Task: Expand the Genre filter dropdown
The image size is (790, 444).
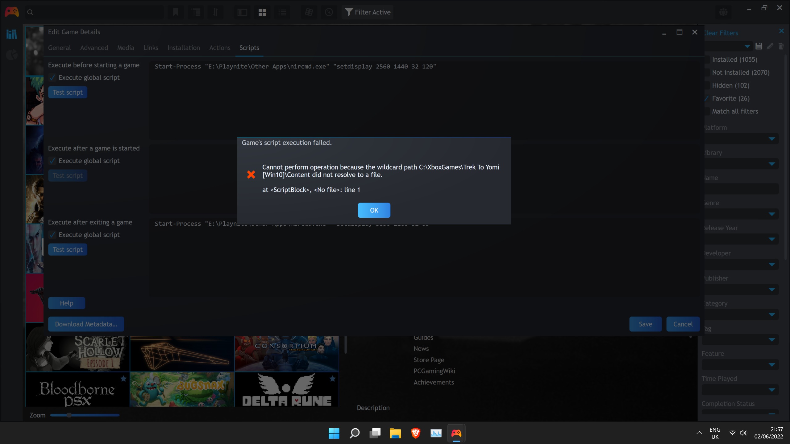Action: (x=771, y=214)
